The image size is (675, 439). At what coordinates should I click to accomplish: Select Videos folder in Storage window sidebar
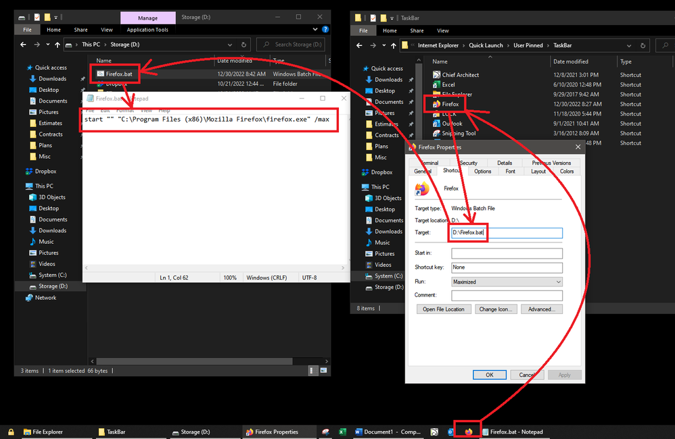pyautogui.click(x=47, y=264)
